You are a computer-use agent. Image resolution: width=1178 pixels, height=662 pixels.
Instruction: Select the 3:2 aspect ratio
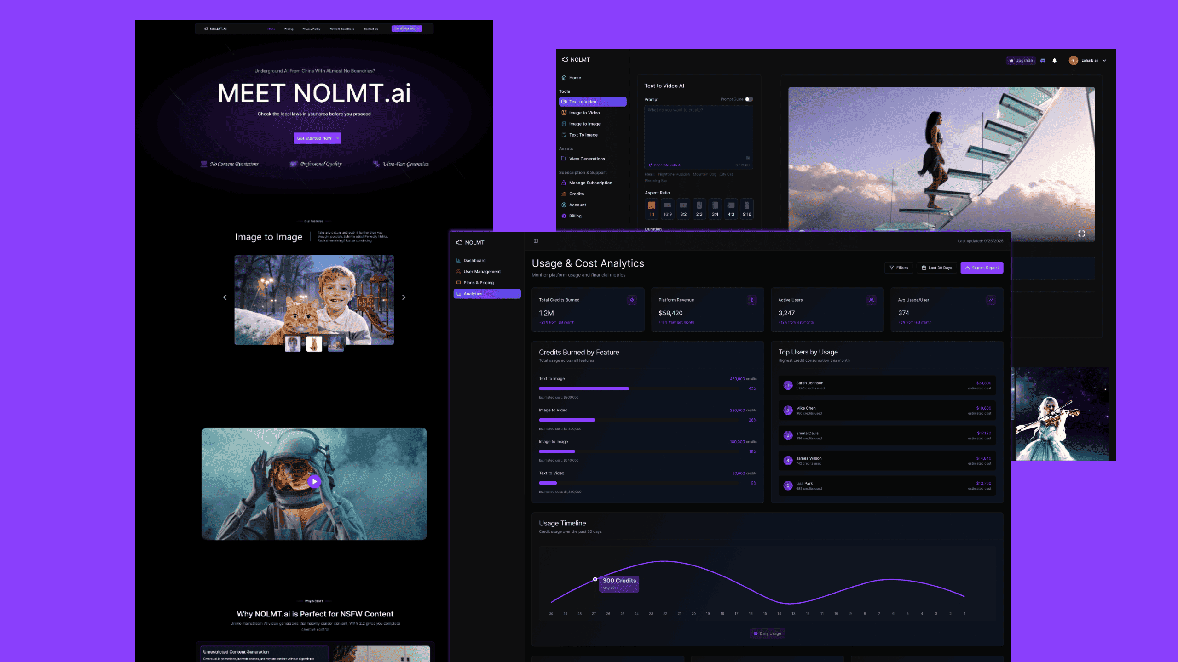683,209
